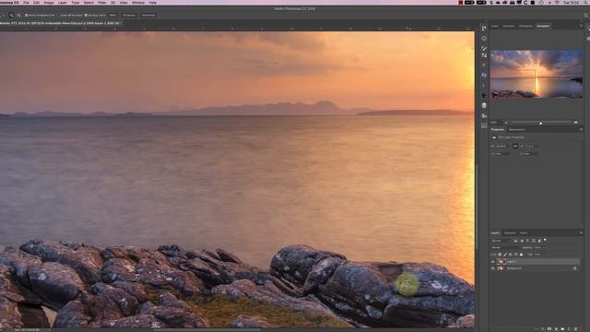Create new fill or adjustment layer icon
The height and width of the screenshot is (332, 590).
point(556,328)
